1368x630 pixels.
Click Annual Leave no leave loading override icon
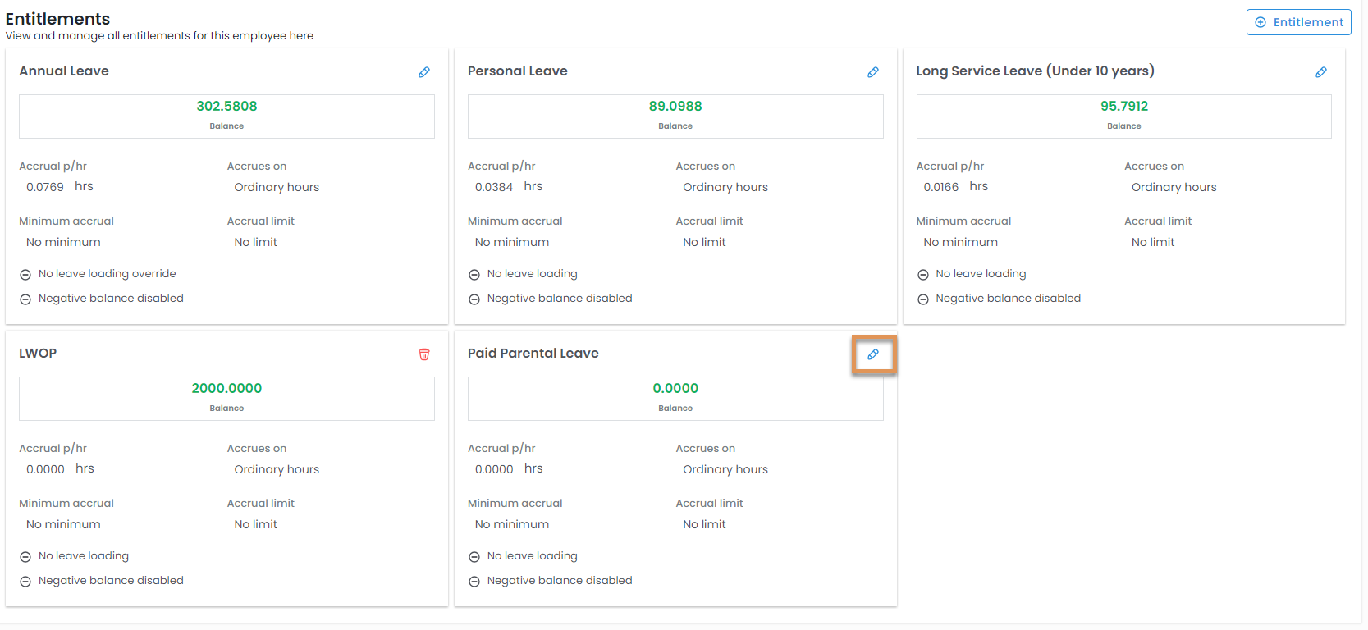25,275
